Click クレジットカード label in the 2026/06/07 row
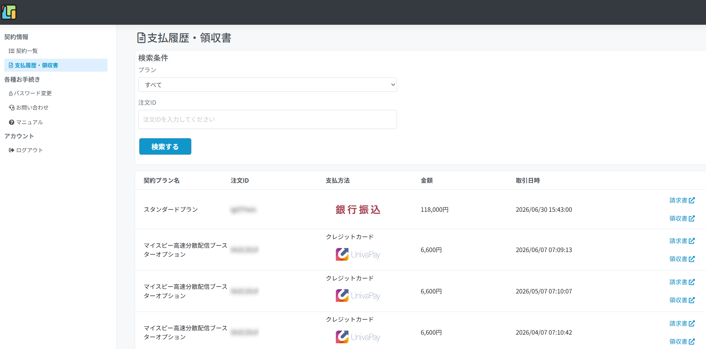The width and height of the screenshot is (706, 349). coord(350,237)
